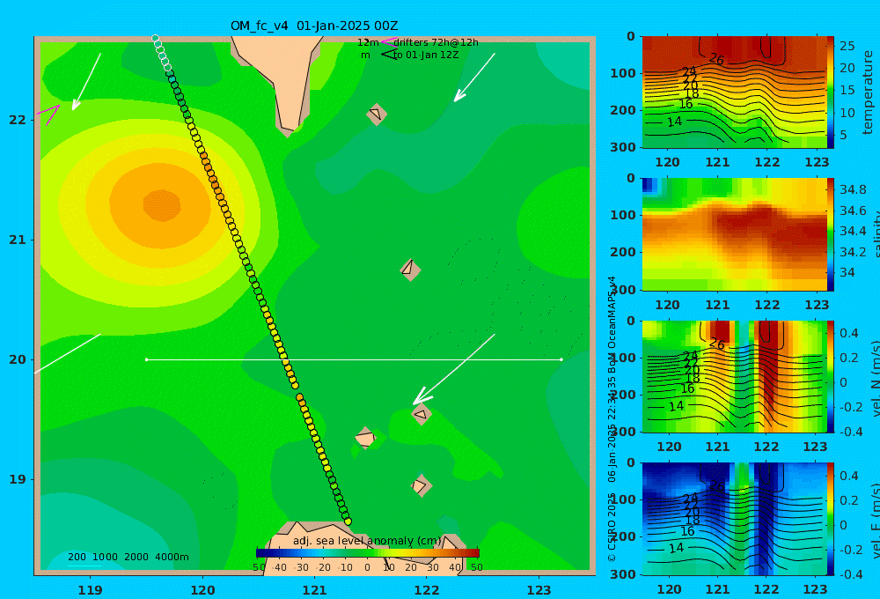Click the left endpoint of the white section line

pyautogui.click(x=146, y=359)
